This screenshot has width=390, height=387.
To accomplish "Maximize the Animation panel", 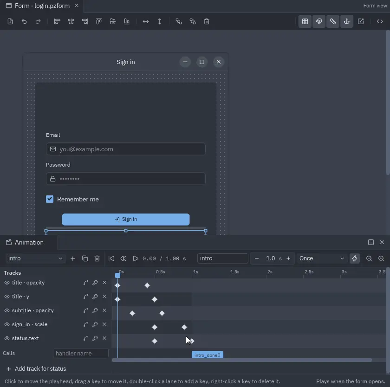I will (x=371, y=242).
